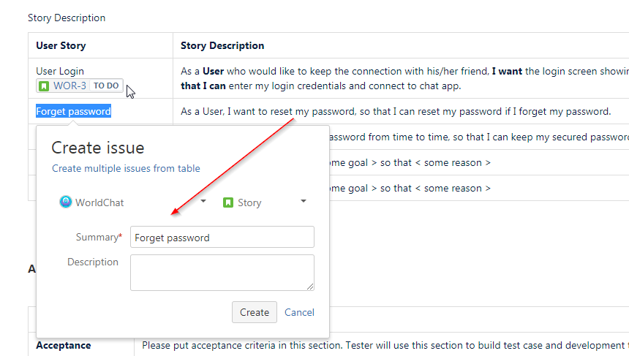Grab the Description textarea resize handle

coord(310,287)
